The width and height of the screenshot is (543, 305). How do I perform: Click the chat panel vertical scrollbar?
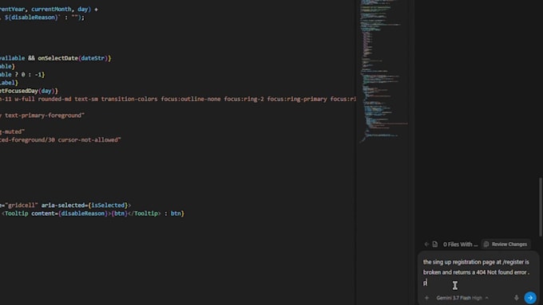[x=541, y=206]
